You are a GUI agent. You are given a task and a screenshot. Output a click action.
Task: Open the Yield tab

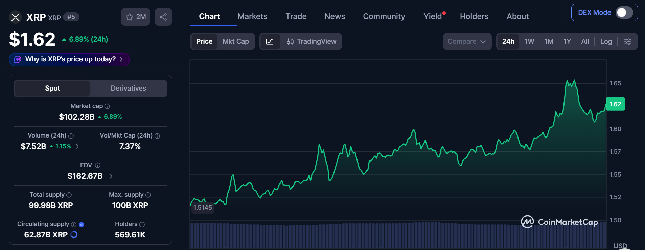point(433,16)
